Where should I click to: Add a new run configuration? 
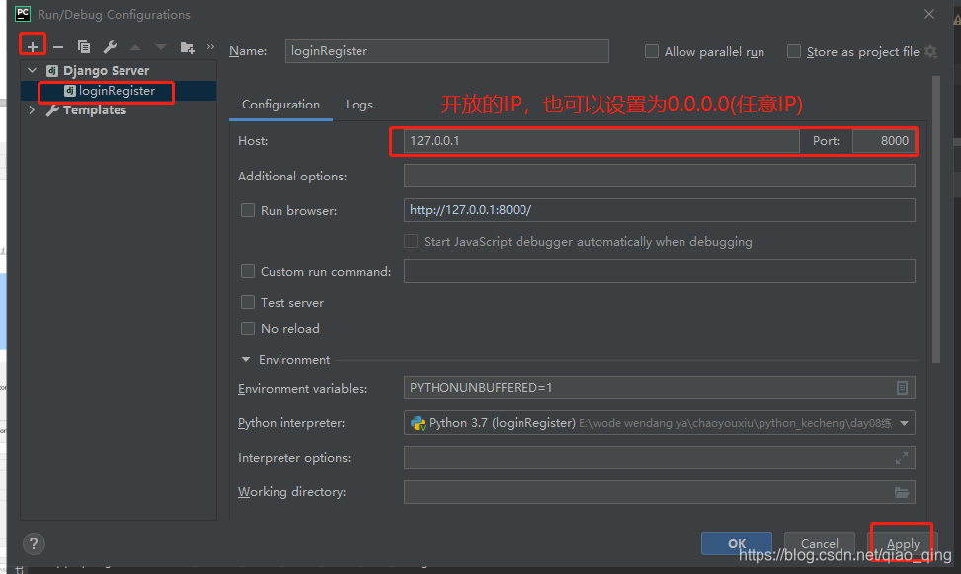[x=33, y=46]
